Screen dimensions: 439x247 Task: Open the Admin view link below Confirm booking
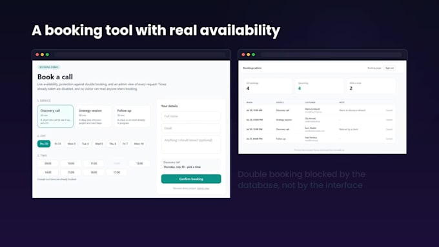point(203,188)
